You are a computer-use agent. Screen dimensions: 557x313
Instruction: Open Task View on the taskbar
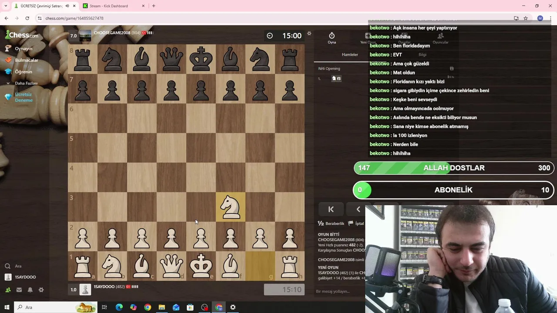click(x=104, y=307)
